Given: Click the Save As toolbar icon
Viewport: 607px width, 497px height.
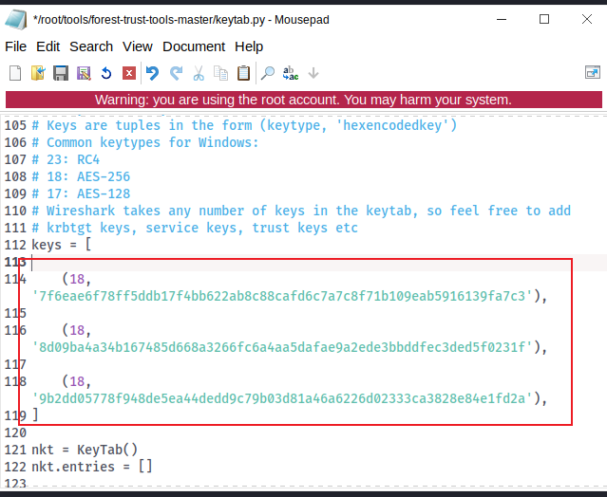Looking at the screenshot, I should tap(84, 73).
